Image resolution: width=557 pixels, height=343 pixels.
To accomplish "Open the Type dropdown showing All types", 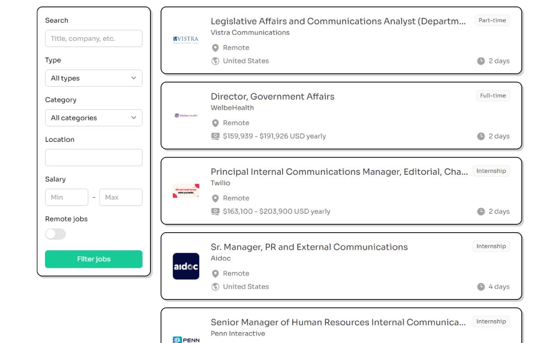I will click(x=94, y=78).
